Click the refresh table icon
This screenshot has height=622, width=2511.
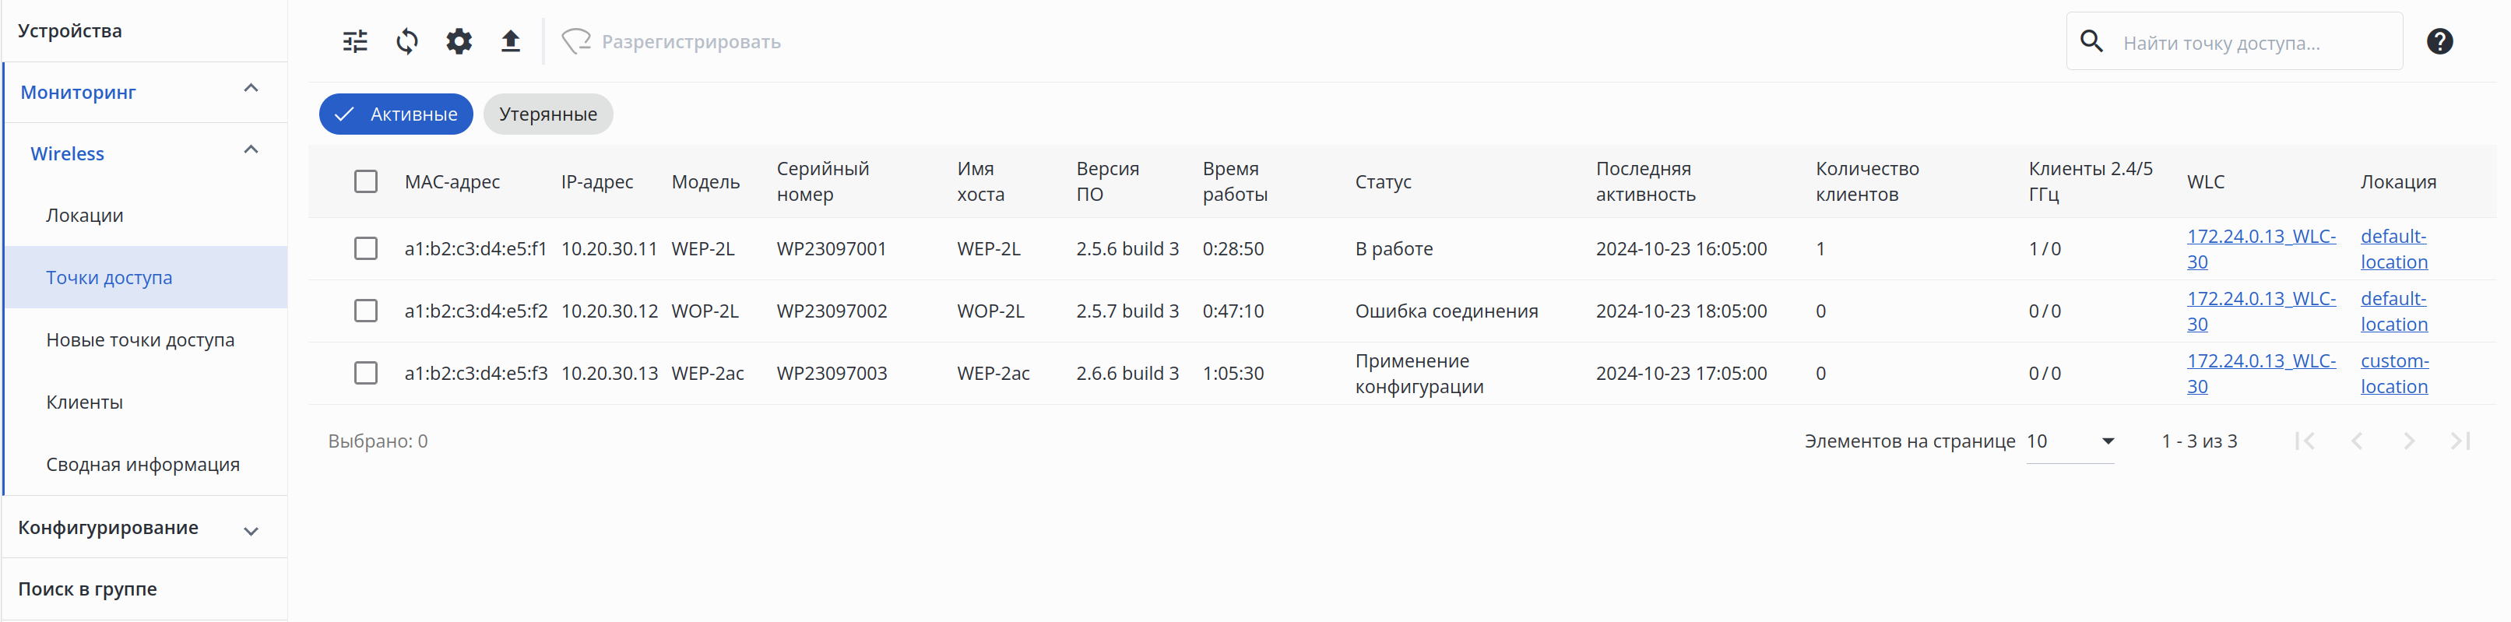click(x=406, y=42)
